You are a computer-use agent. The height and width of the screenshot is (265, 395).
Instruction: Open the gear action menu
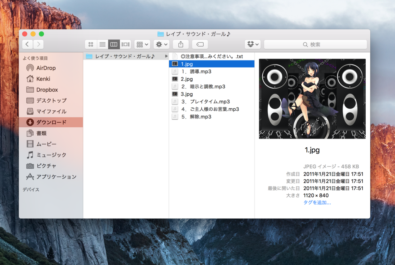click(x=162, y=45)
